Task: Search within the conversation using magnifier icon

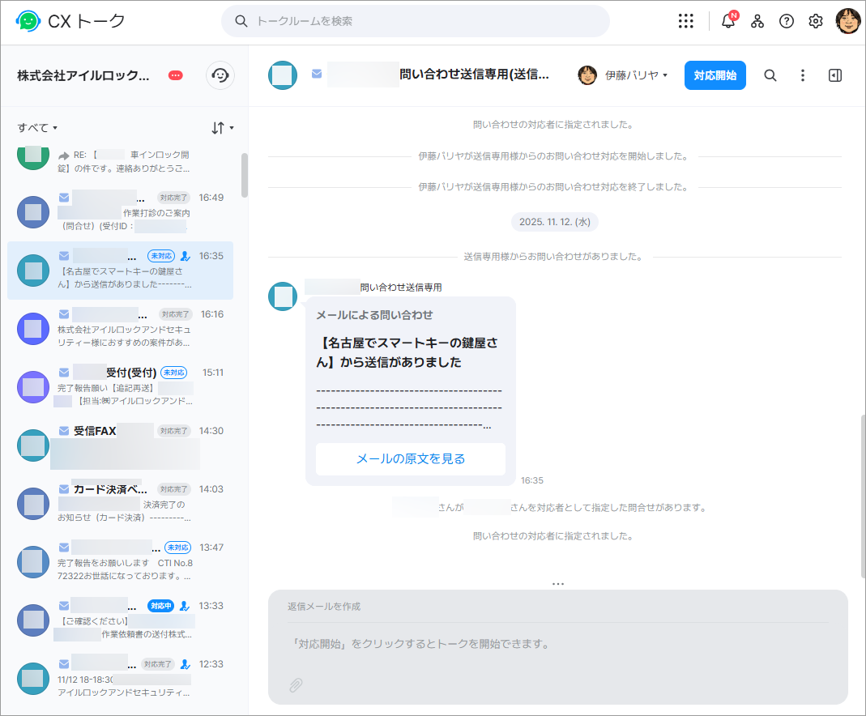Action: point(770,75)
